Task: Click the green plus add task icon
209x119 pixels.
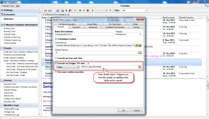Action: pos(66,10)
